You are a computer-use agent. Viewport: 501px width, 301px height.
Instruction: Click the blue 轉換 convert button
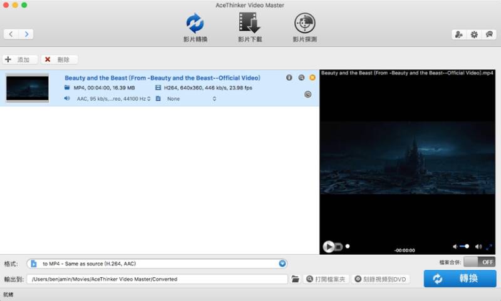coord(460,279)
